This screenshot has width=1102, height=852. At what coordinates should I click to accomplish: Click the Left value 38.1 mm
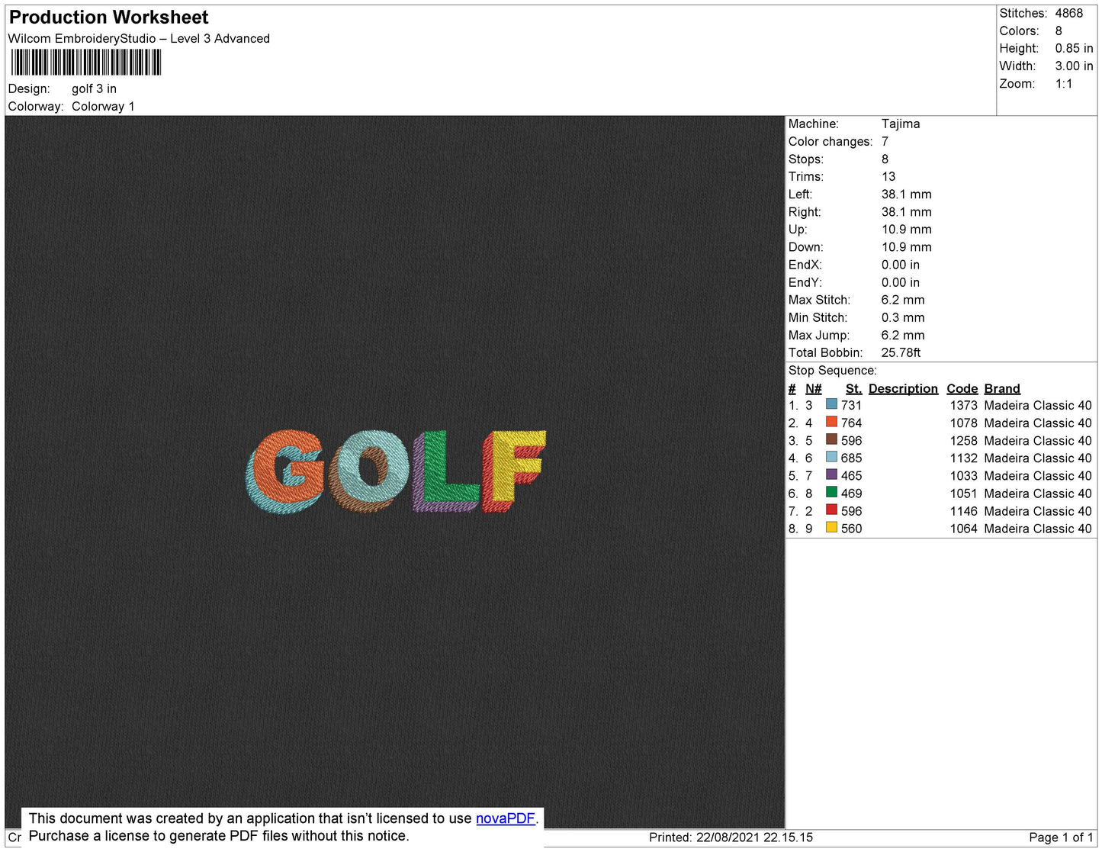click(907, 194)
